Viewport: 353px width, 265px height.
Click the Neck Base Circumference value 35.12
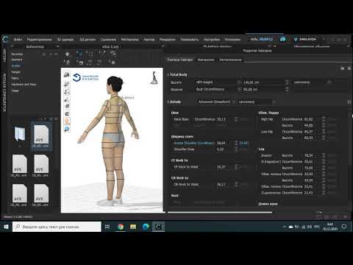tap(221, 119)
